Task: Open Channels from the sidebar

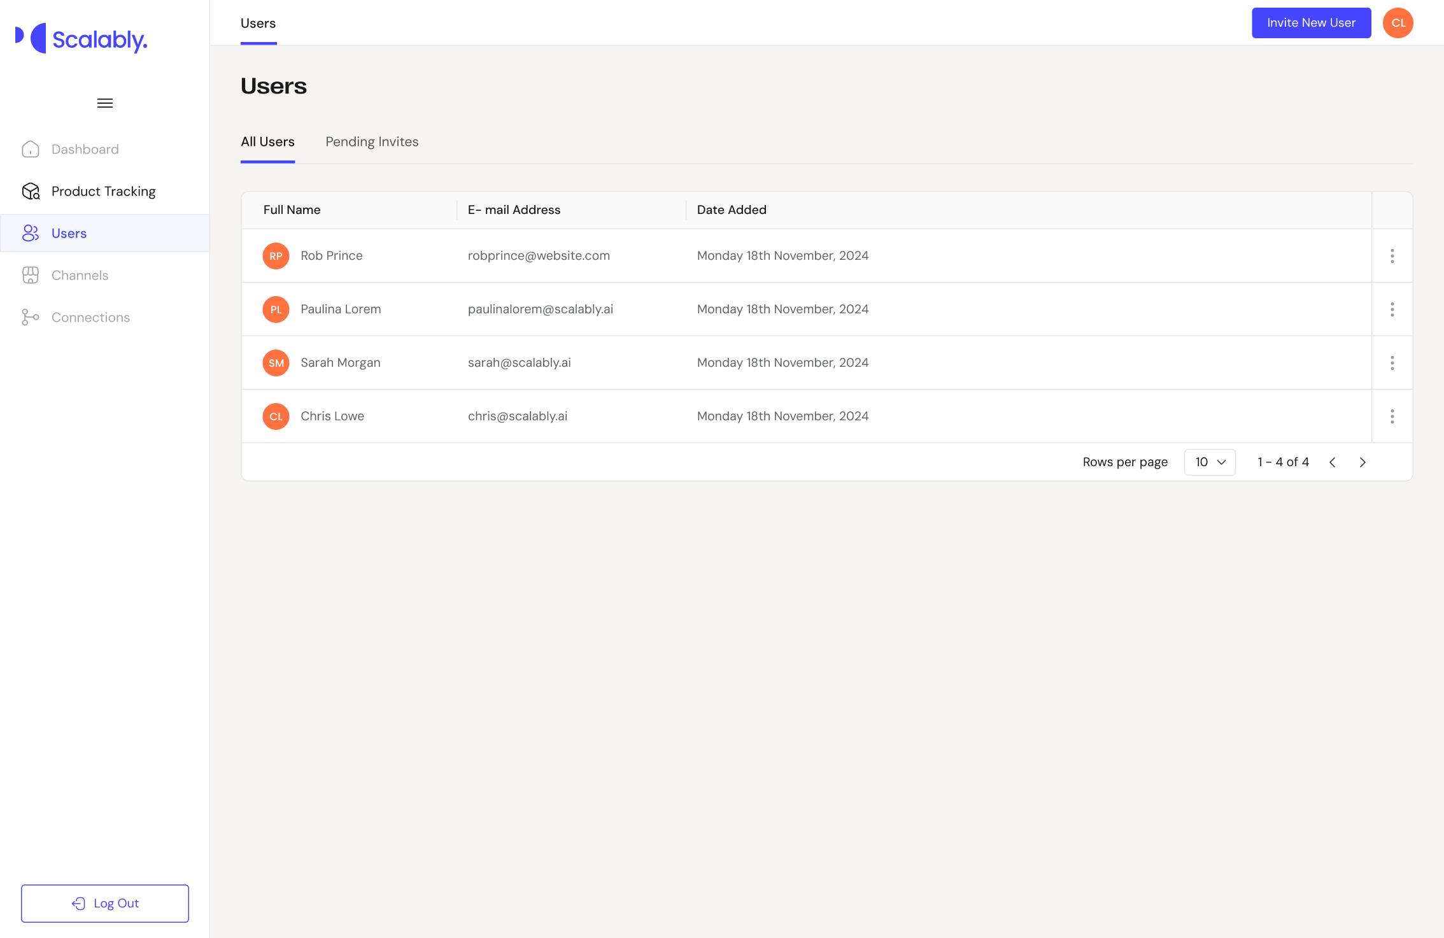Action: 80,275
